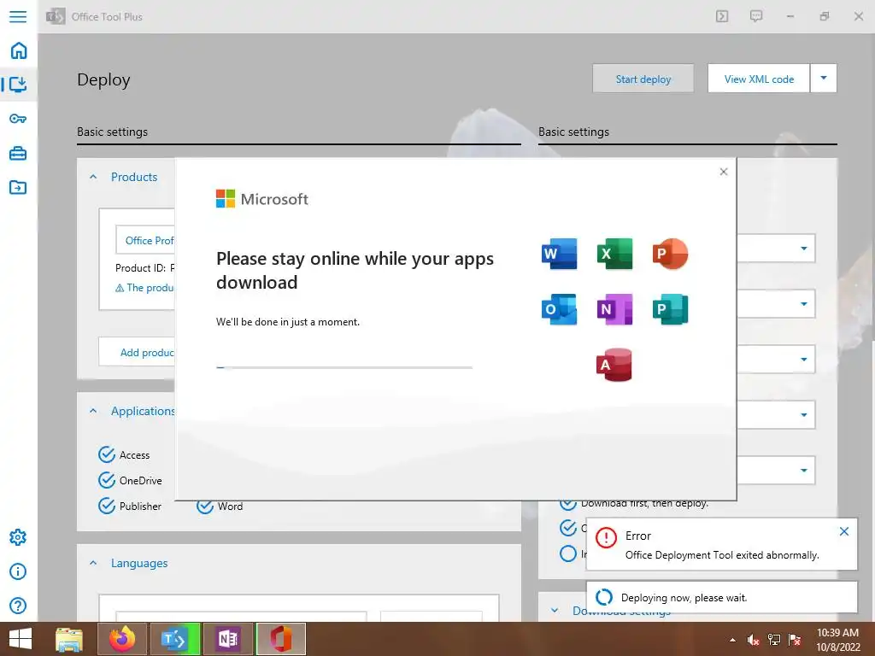This screenshot has height=656, width=875.
Task: Uncheck the Publisher application checkbox
Action: tap(107, 506)
